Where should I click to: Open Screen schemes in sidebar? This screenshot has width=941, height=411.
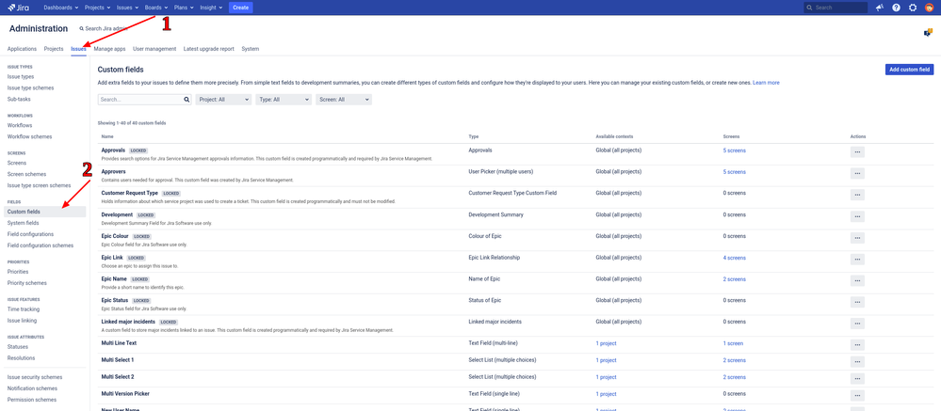click(26, 174)
